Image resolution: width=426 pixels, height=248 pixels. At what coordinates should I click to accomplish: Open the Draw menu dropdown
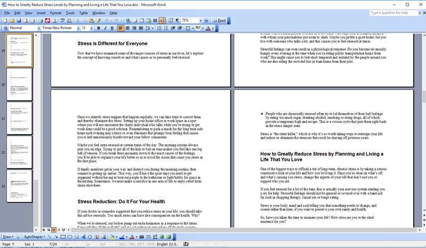[8, 237]
